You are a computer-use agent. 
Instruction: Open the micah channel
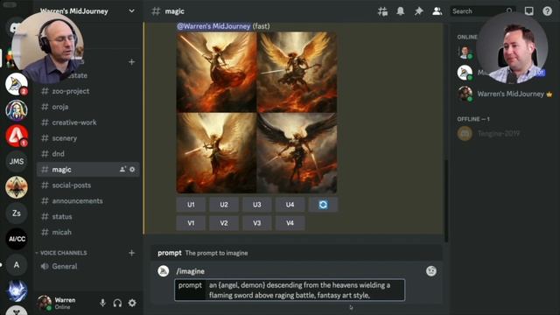click(87, 233)
